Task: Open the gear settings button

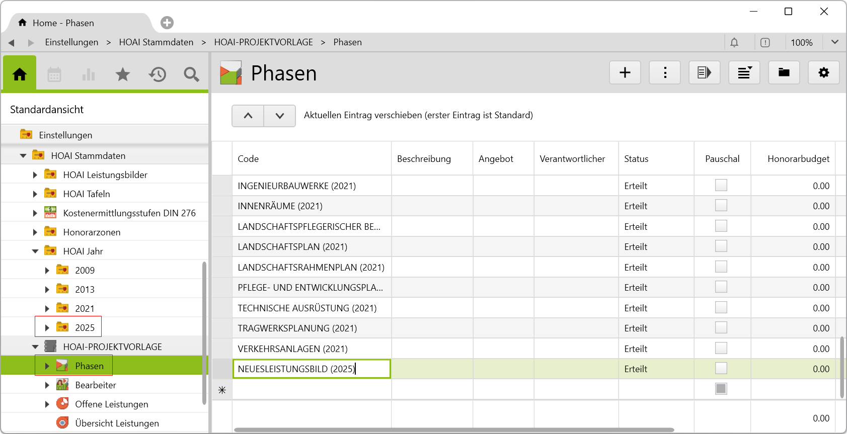Action: tap(824, 72)
